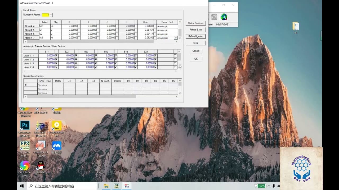339x190 pixels.
Task: Tick the last-column checkbox for Atom # 1
Action: [x=175, y=56]
